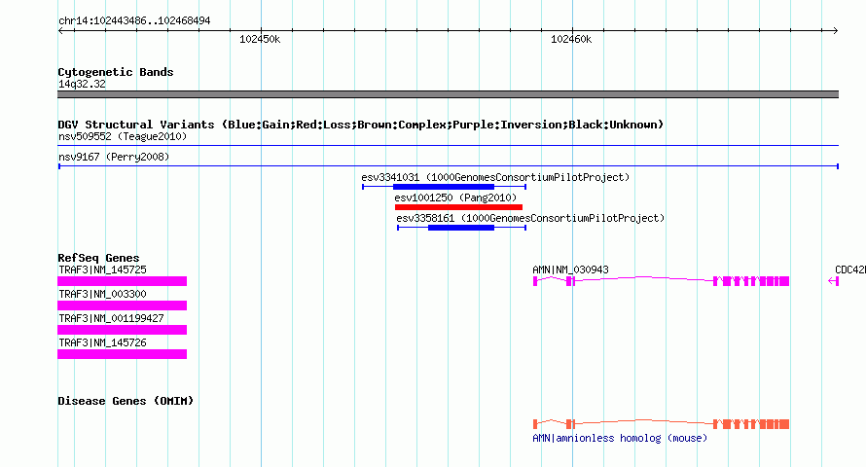The height and width of the screenshot is (467, 866).
Task: Click the esv3358161 blue gain bar
Action: [461, 228]
